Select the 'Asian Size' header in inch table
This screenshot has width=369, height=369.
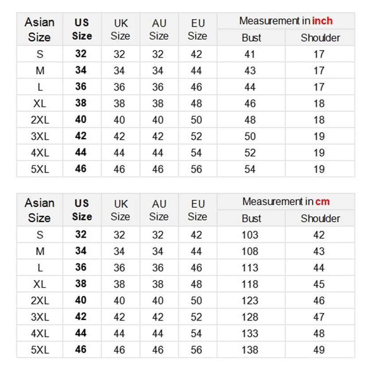click(x=39, y=29)
